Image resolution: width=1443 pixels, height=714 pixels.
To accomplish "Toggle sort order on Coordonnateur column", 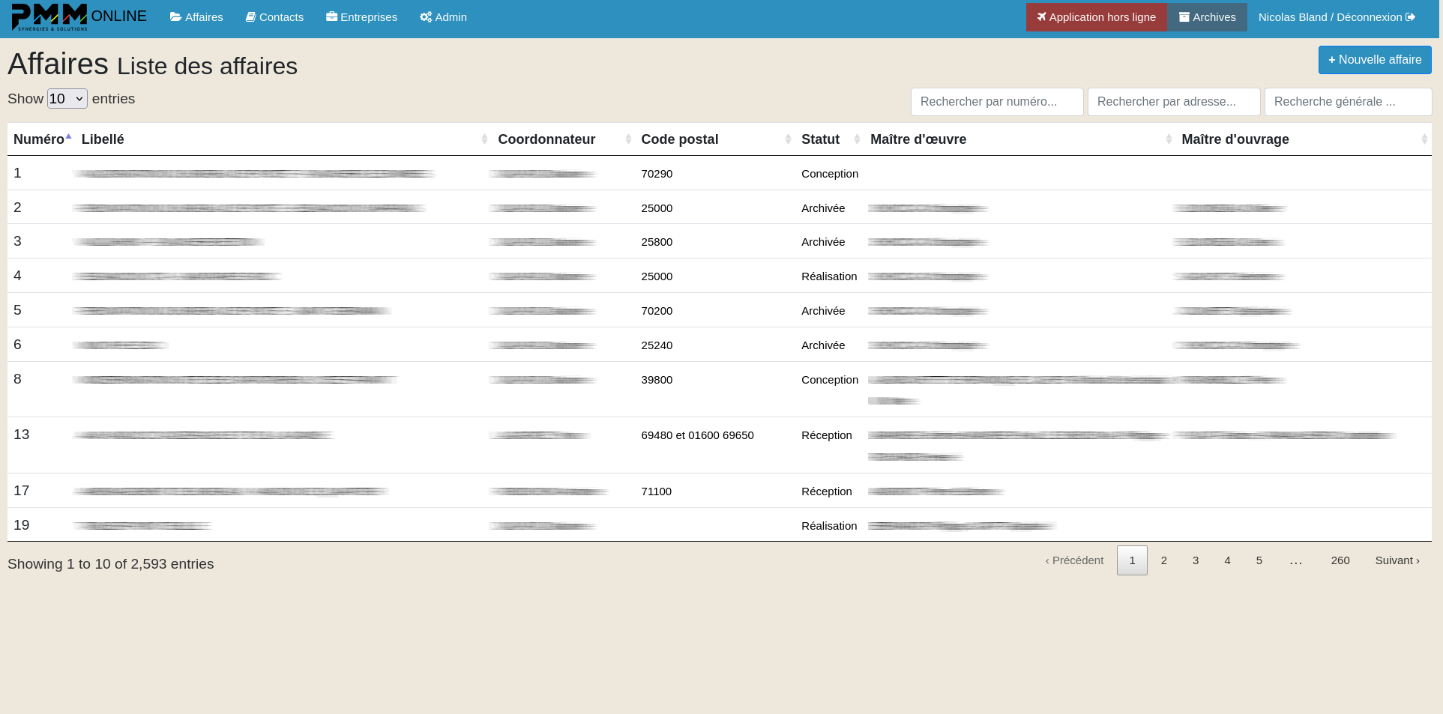I will coord(627,139).
